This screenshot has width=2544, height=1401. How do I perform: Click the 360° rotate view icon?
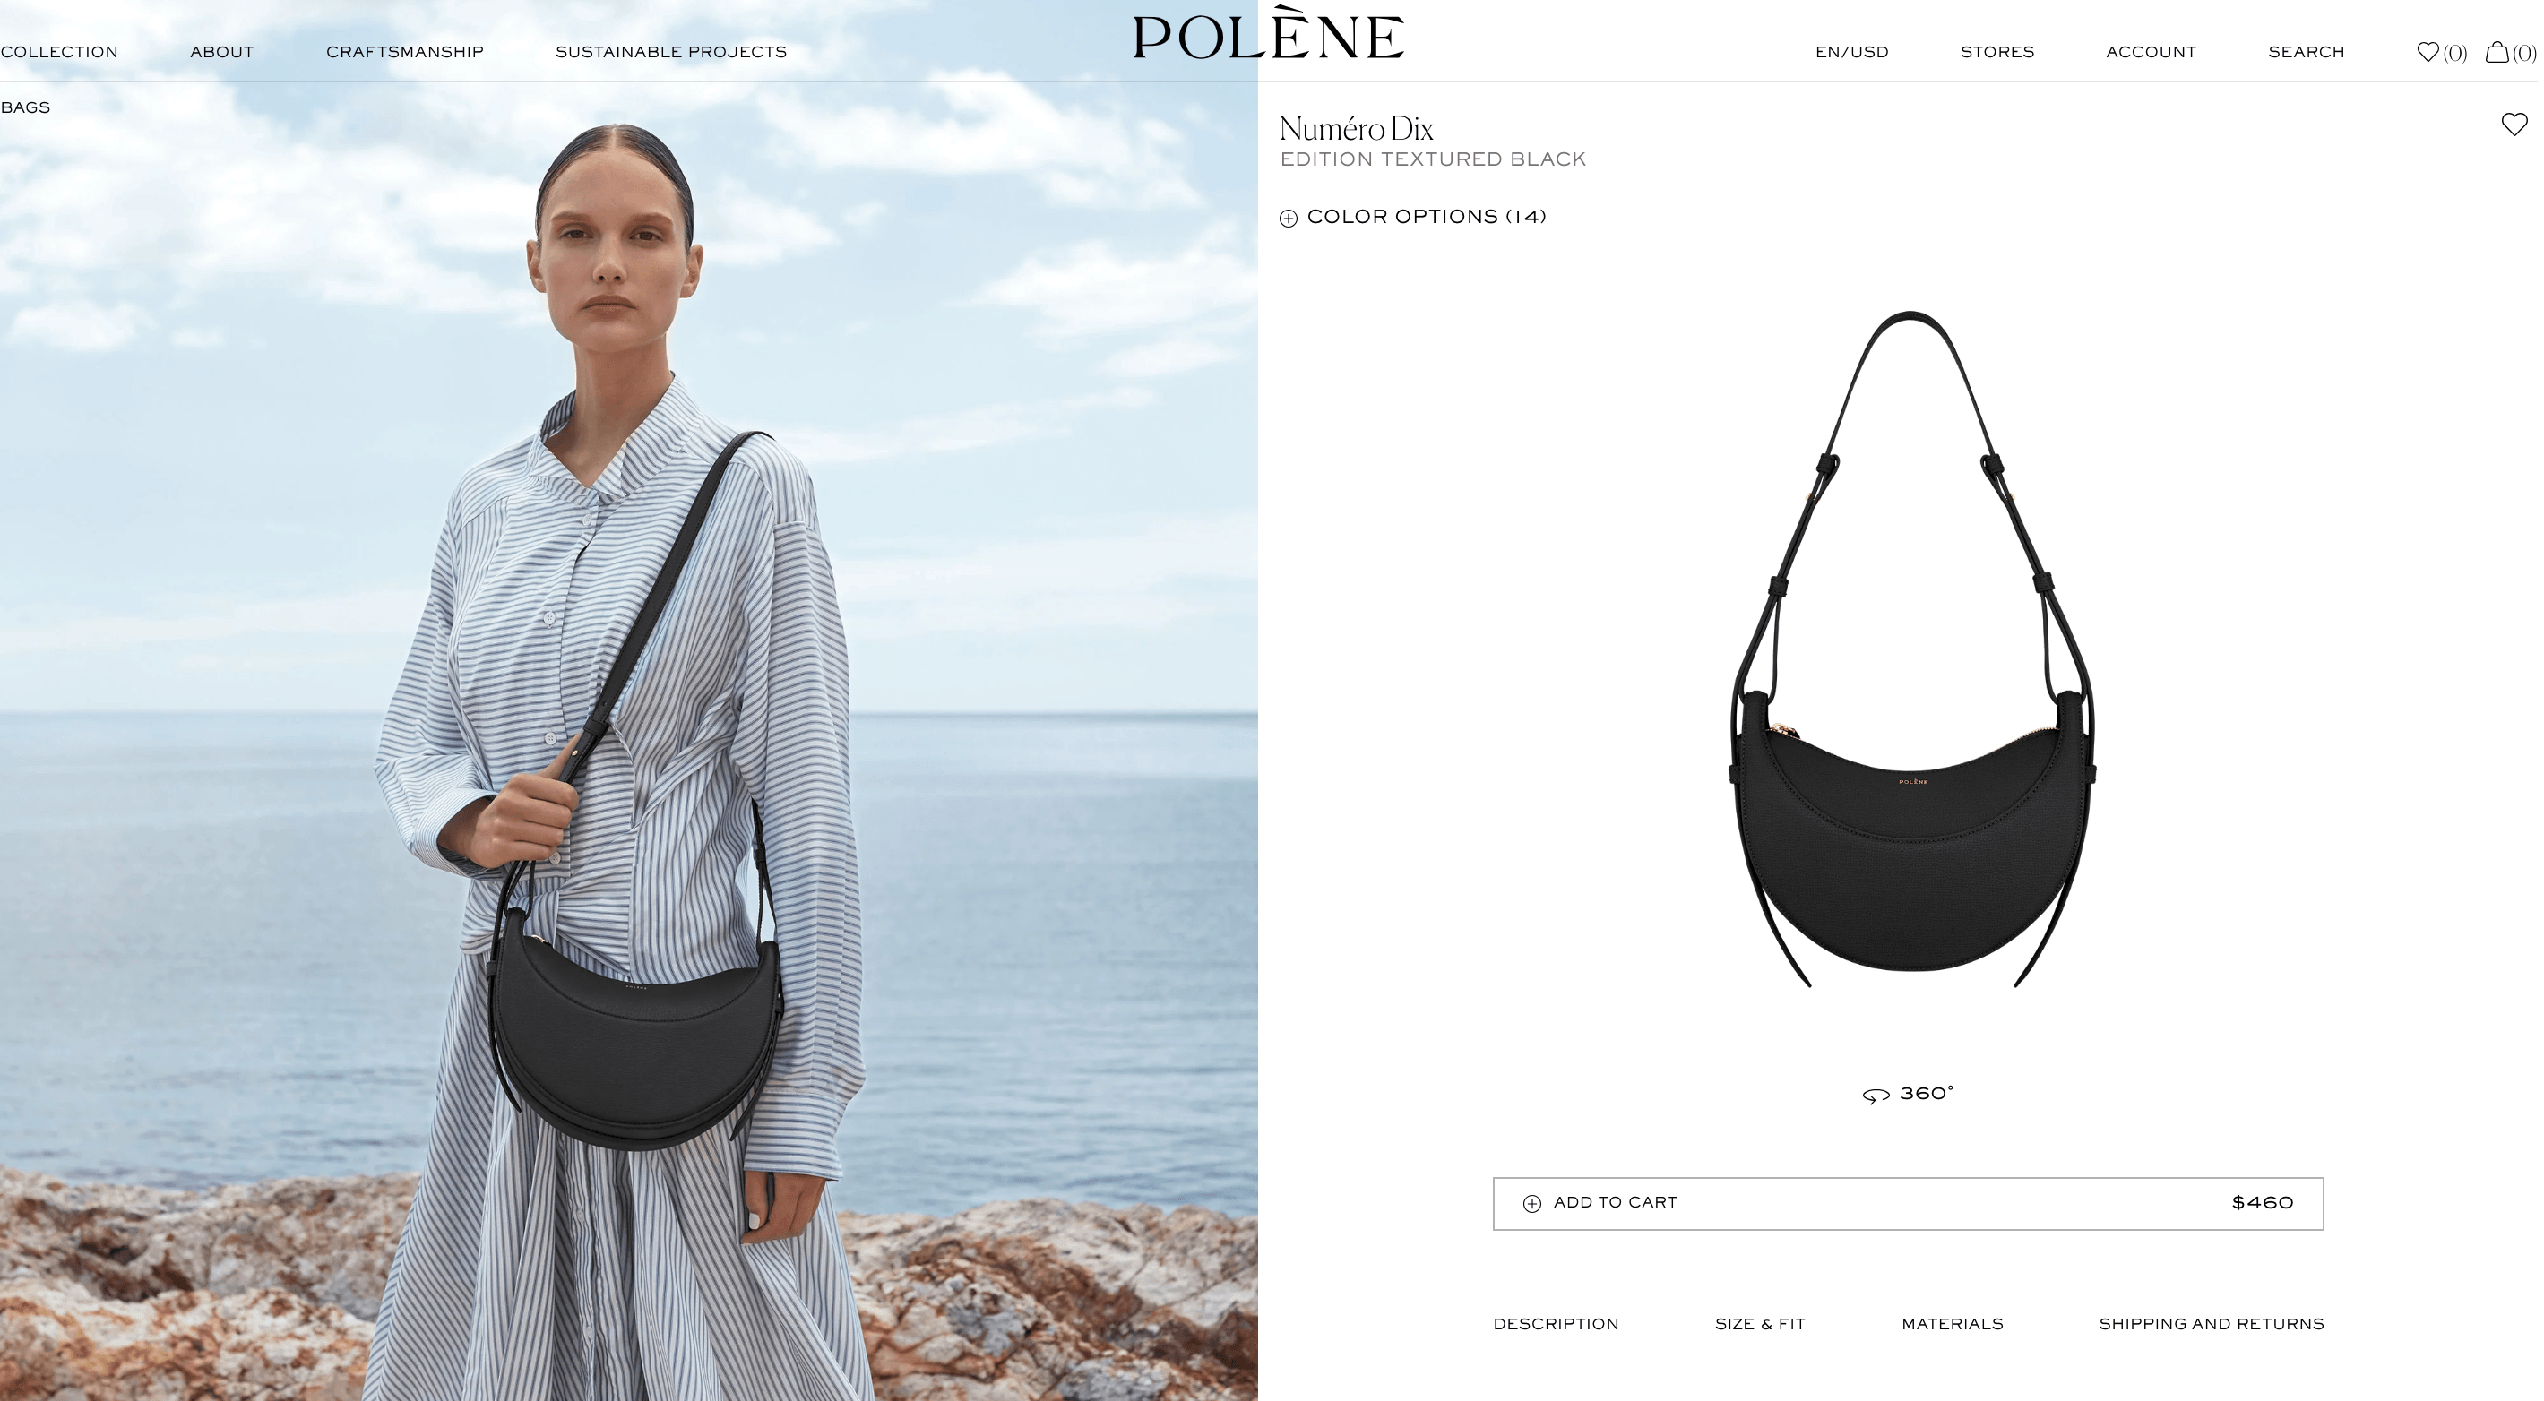point(1875,1095)
